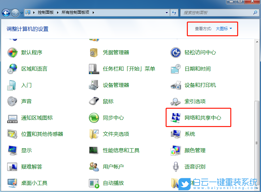Open the 系统 computer icon
This screenshot has height=192, width=261.
176,134
